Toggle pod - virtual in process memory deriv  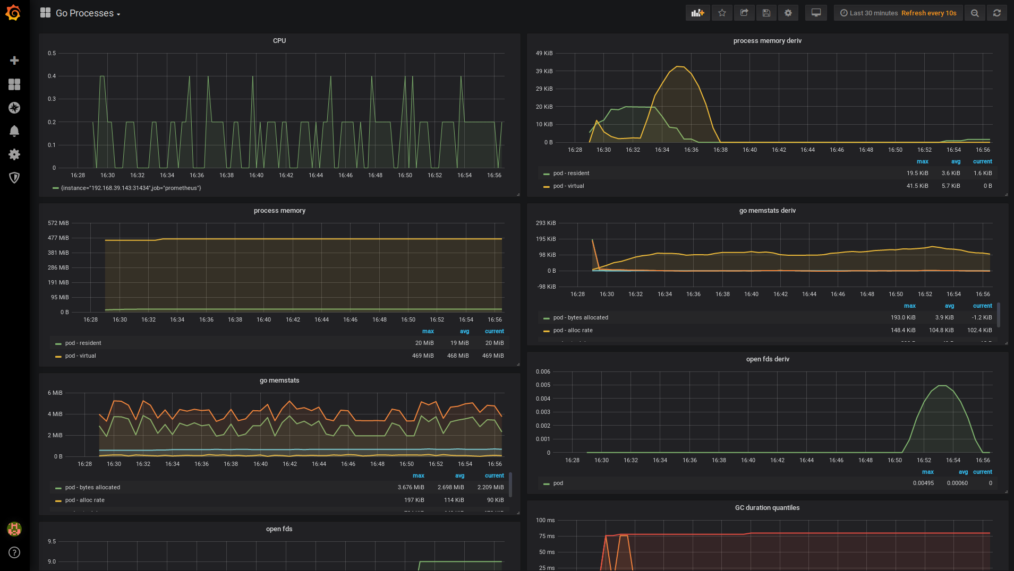[568, 186]
